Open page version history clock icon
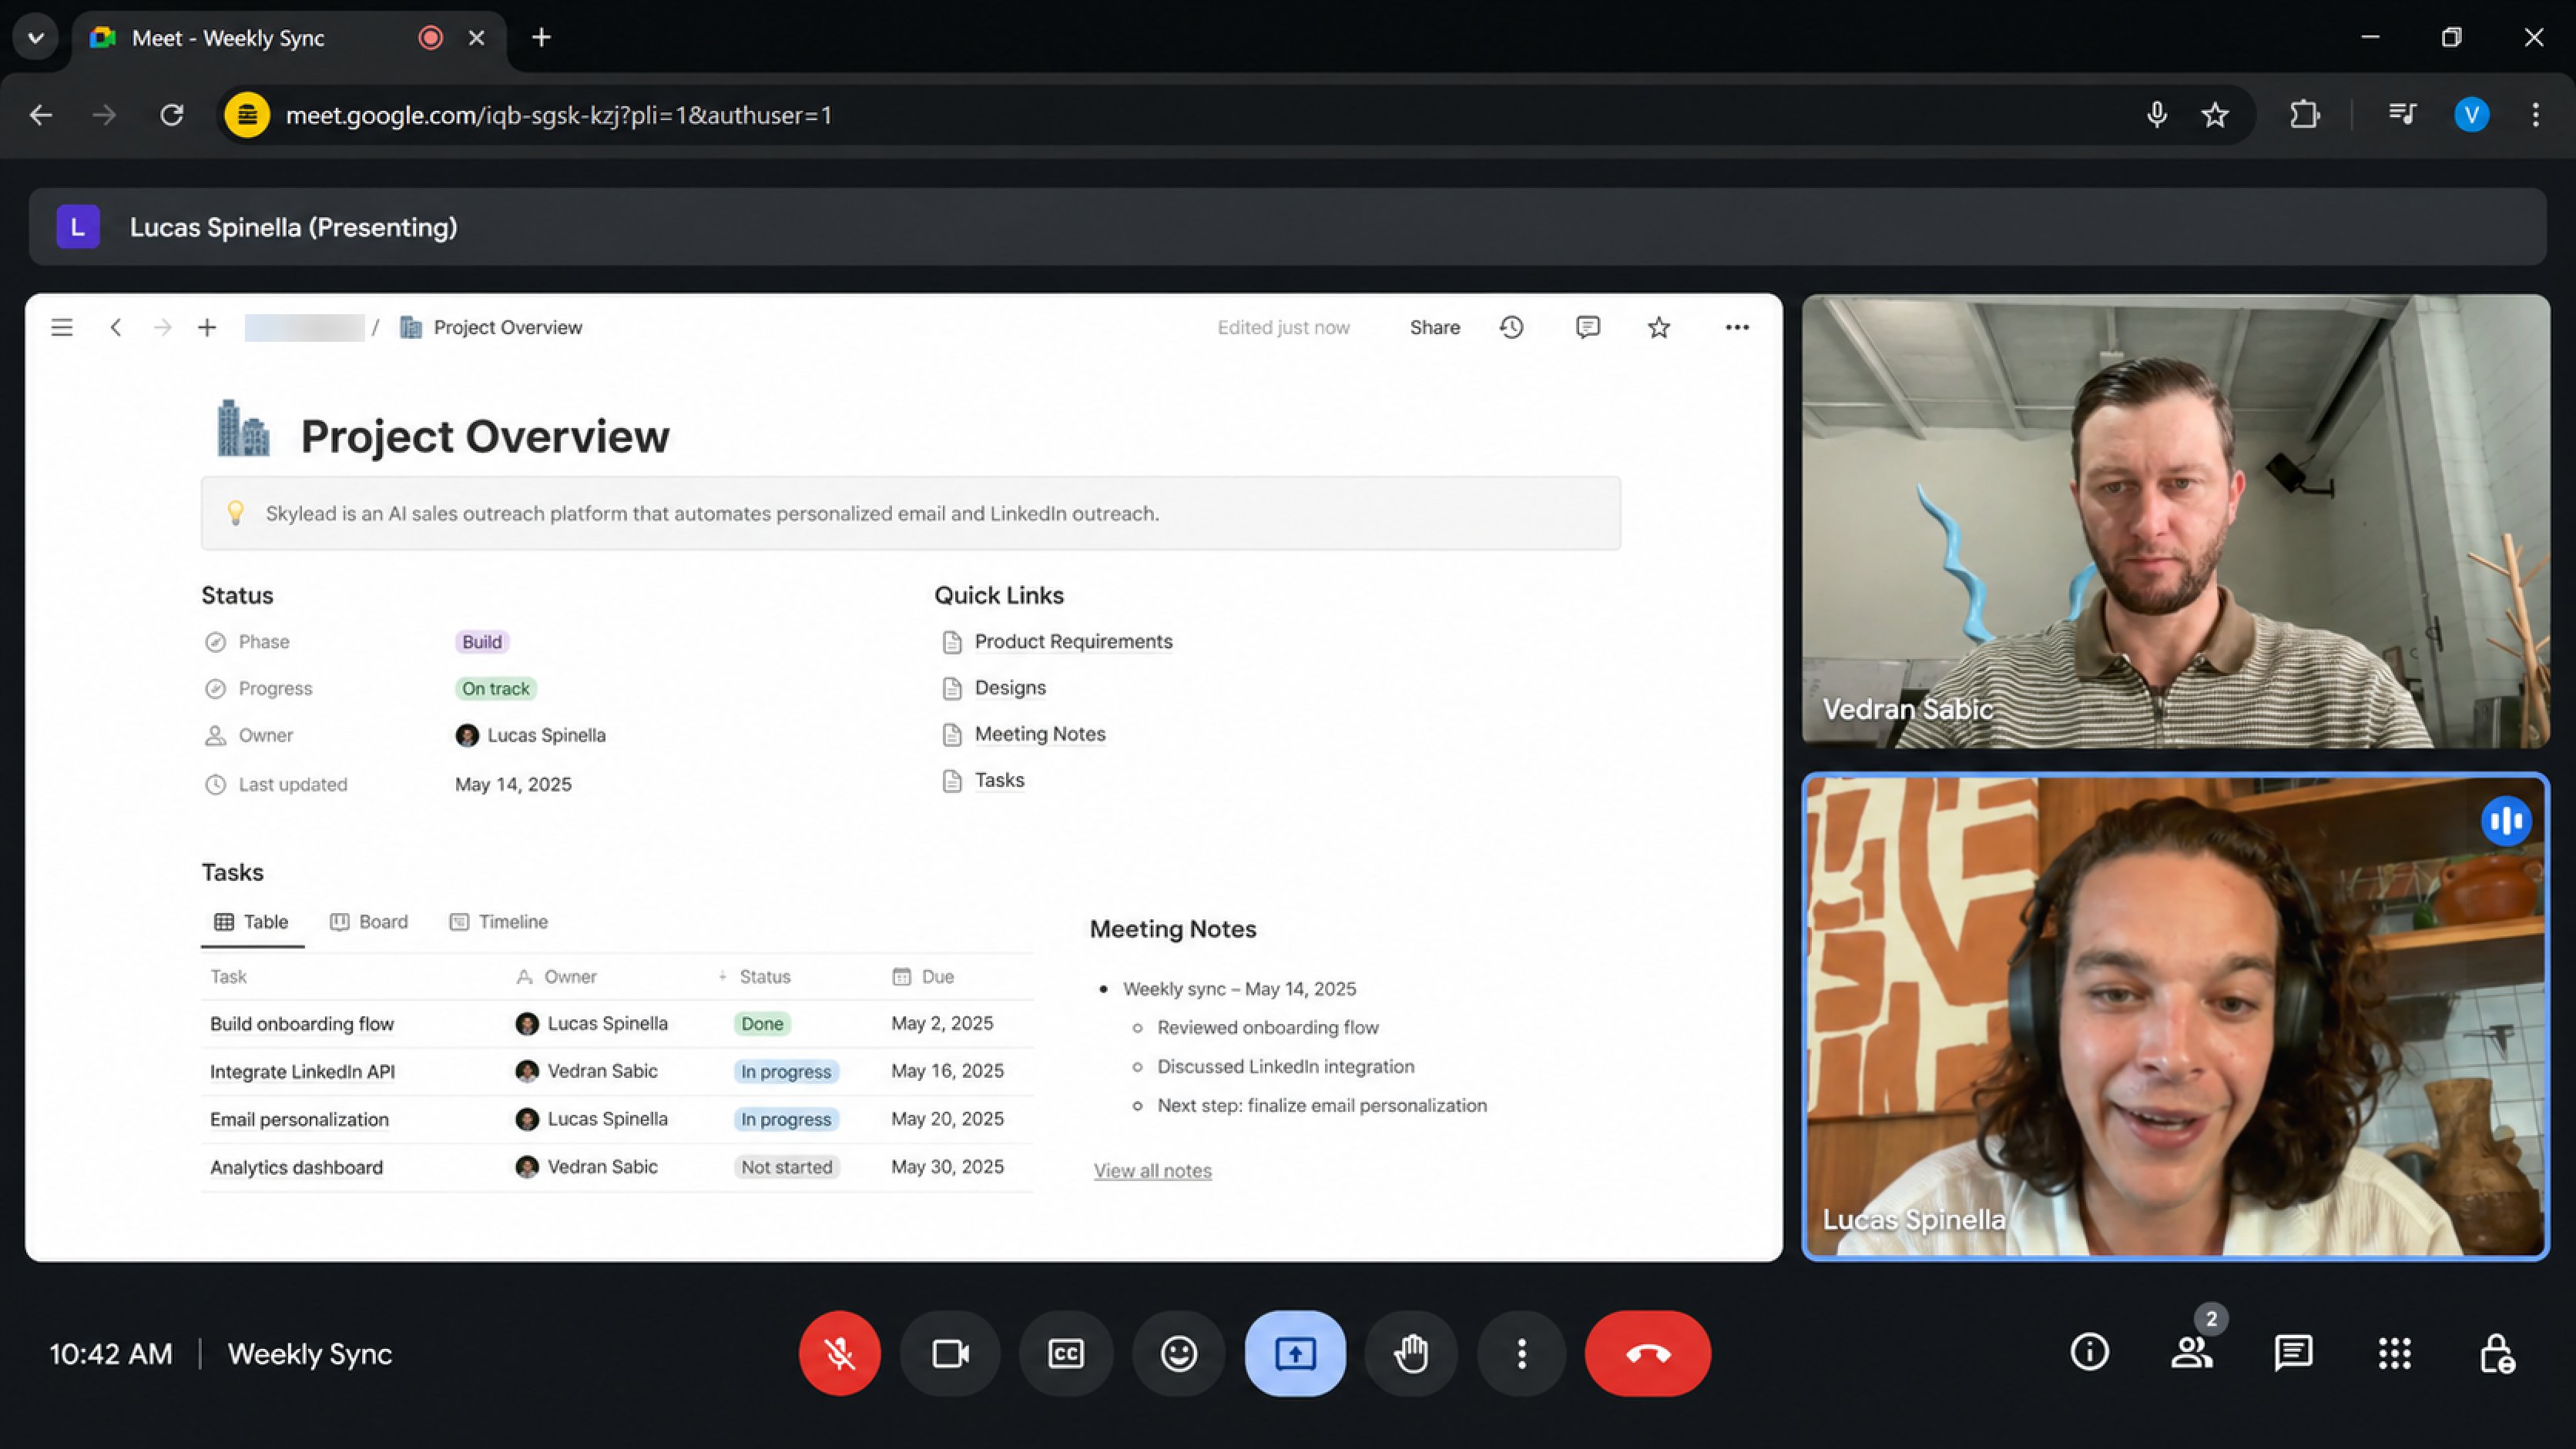Viewport: 2576px width, 1449px height. [x=1511, y=326]
